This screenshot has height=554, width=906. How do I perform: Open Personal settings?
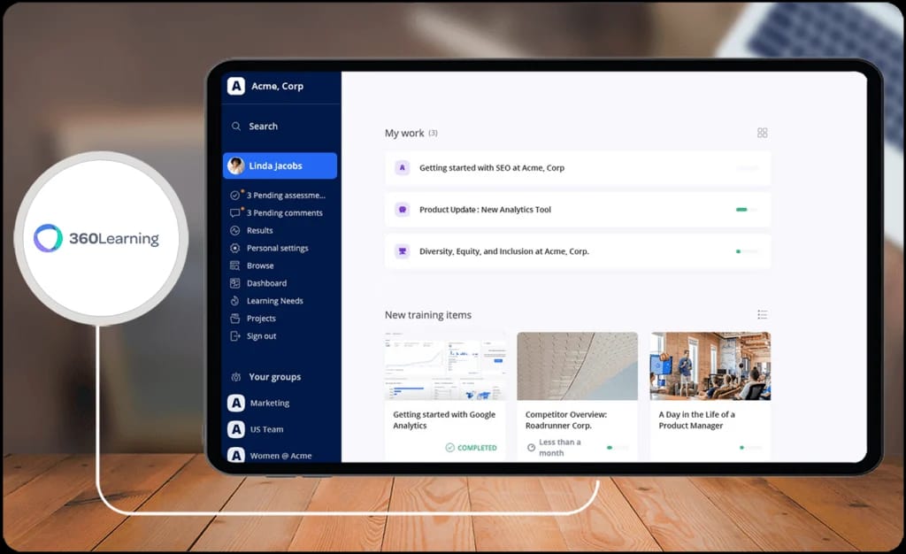(x=277, y=248)
